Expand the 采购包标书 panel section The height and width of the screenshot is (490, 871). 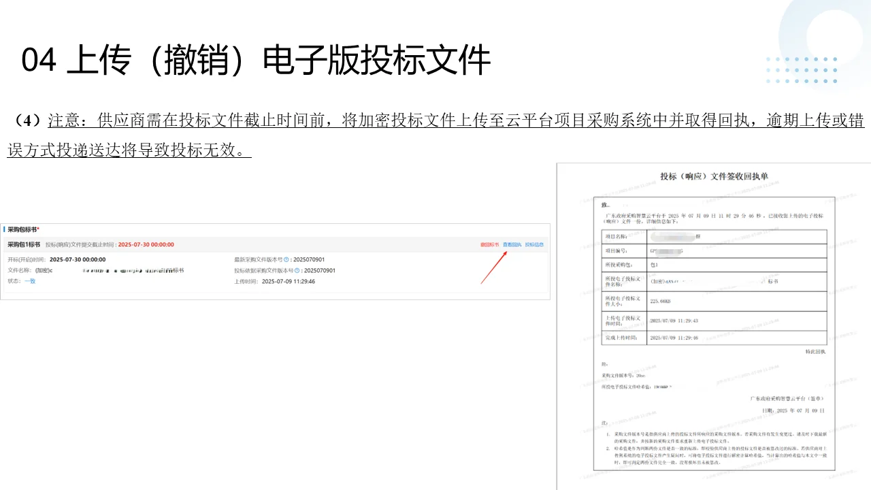(24, 229)
